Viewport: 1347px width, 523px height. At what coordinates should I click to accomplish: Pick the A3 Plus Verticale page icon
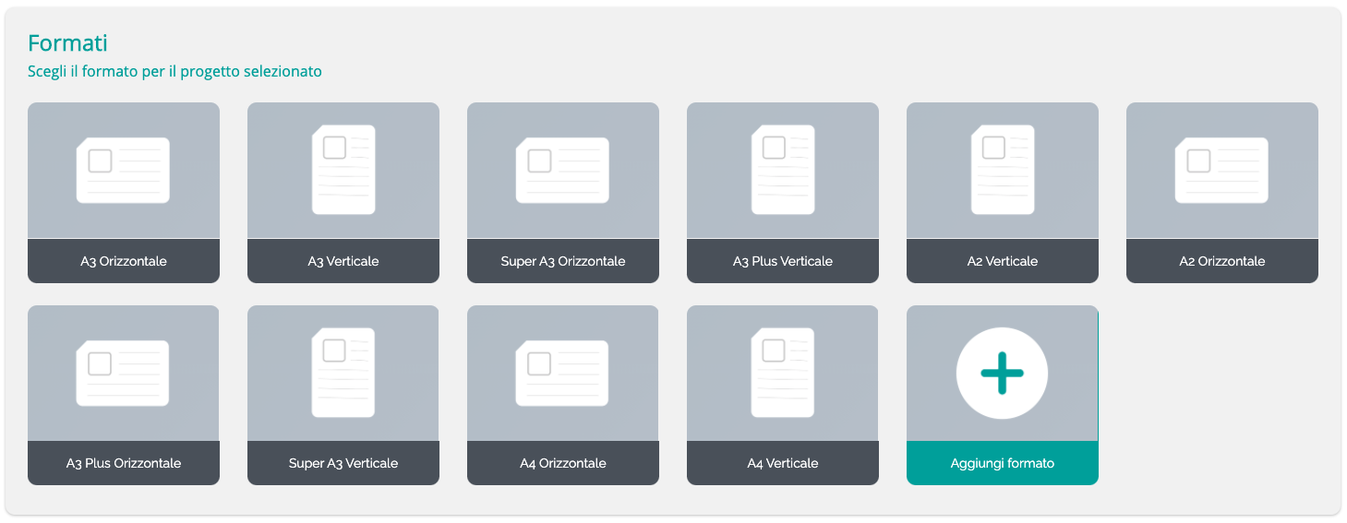[783, 170]
